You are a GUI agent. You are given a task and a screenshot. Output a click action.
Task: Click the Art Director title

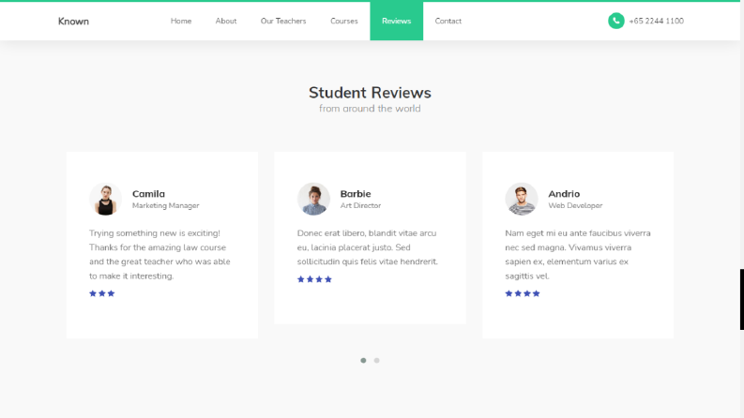pos(360,205)
